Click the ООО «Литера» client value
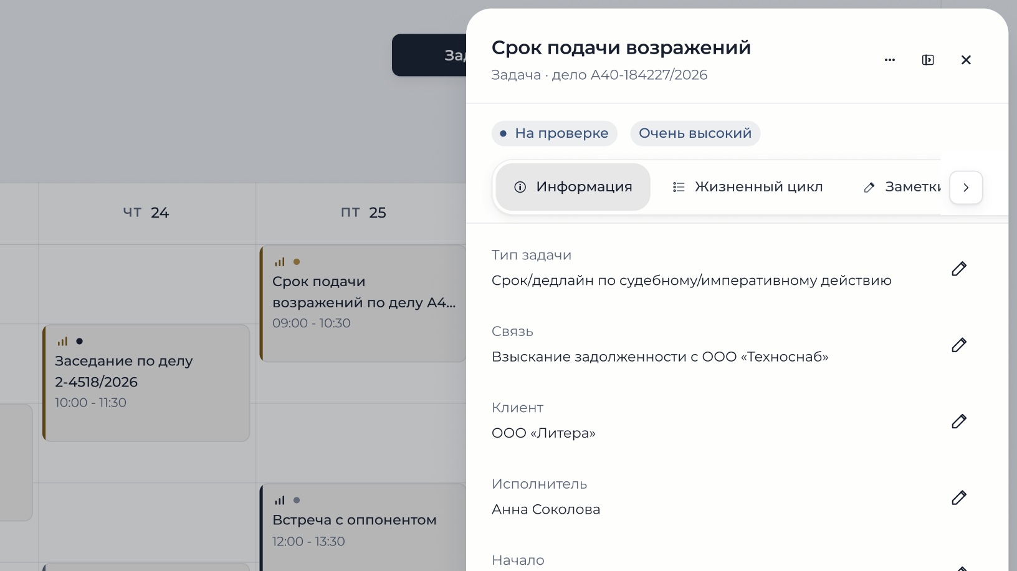Image resolution: width=1017 pixels, height=571 pixels. (543, 433)
